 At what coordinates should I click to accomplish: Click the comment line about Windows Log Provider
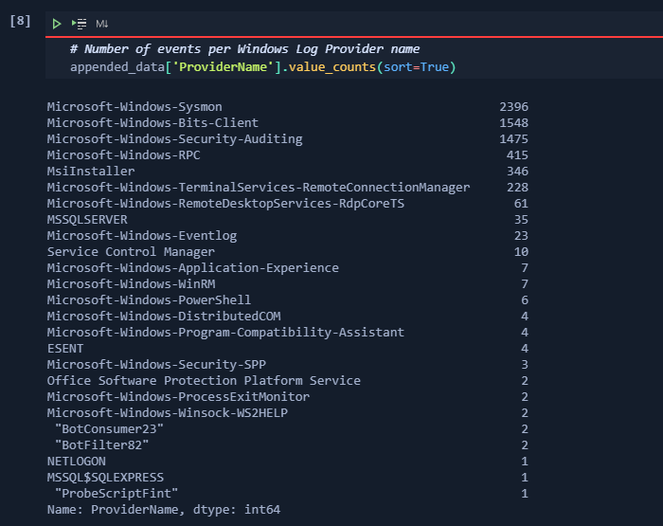coord(244,49)
